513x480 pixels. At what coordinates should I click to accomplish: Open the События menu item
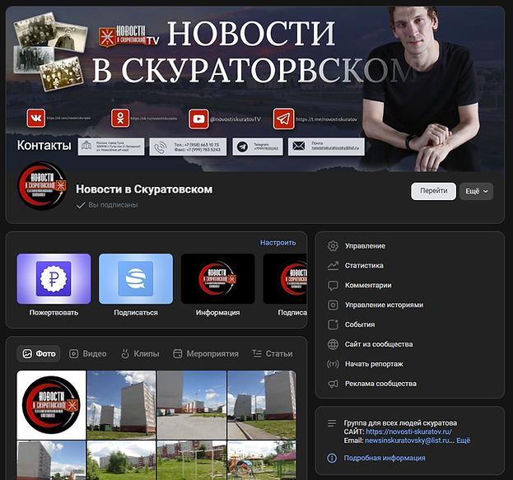point(409,324)
